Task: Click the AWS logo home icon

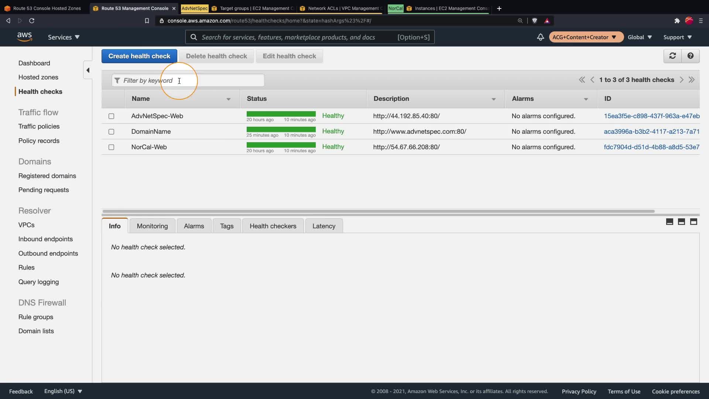Action: click(x=24, y=37)
